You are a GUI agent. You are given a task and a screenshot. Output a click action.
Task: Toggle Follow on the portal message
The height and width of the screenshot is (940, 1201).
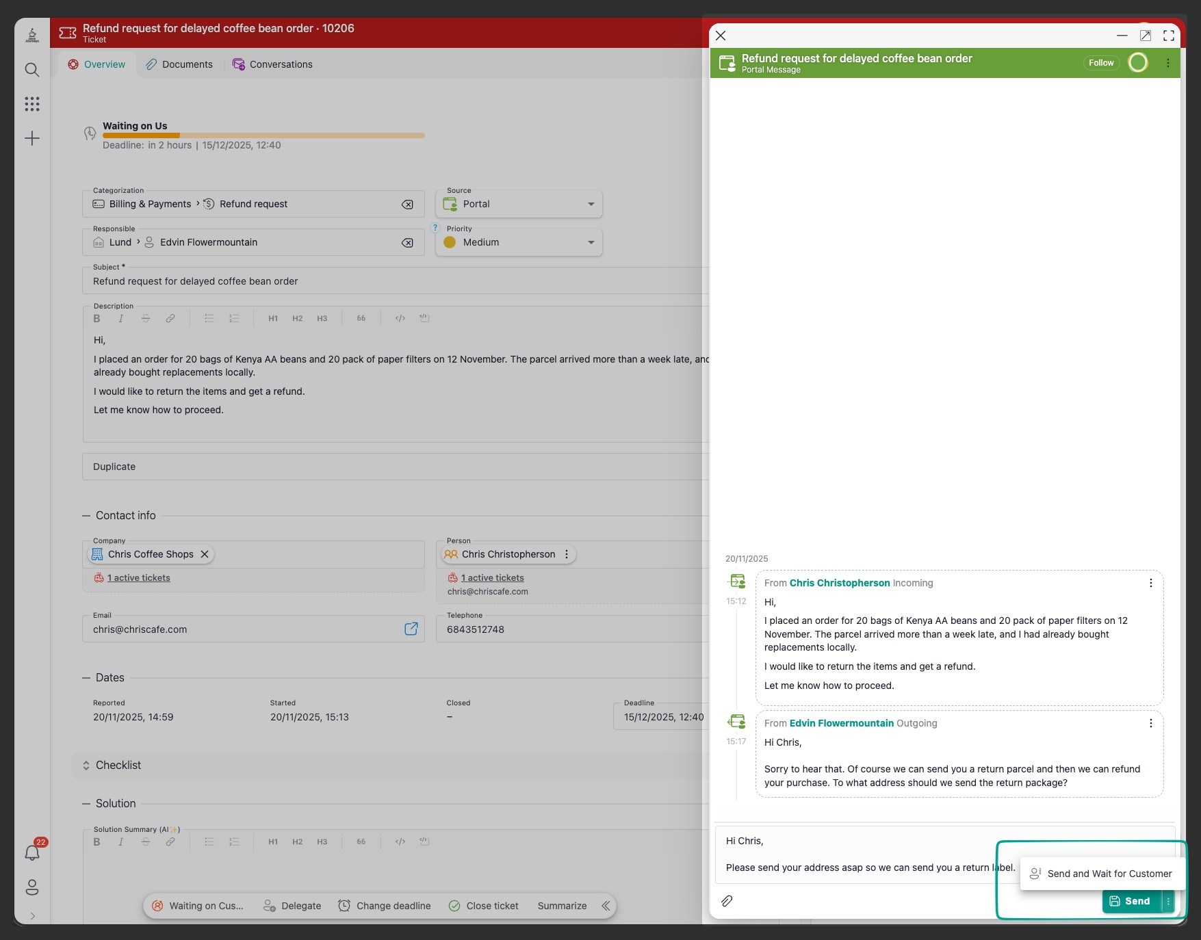pos(1100,62)
